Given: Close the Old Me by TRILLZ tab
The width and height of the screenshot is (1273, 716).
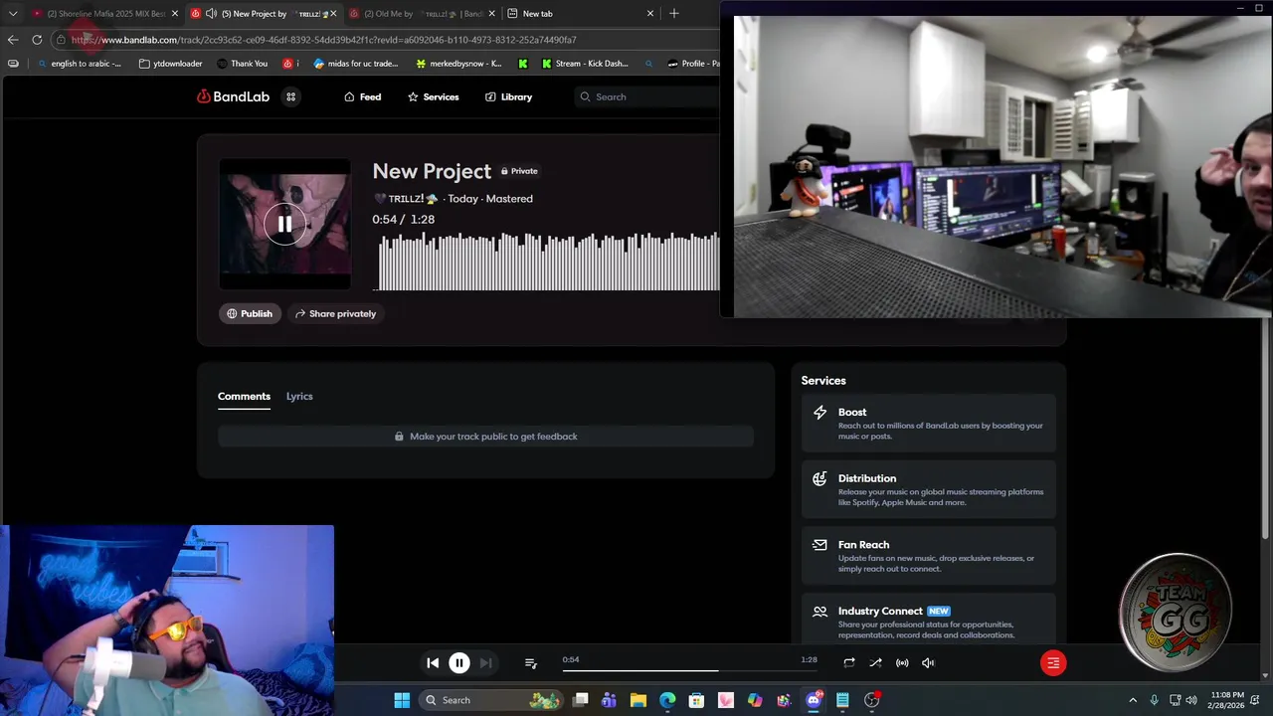Looking at the screenshot, I should pos(491,14).
